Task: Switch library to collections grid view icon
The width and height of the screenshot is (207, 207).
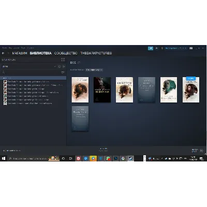Action: 63,60
